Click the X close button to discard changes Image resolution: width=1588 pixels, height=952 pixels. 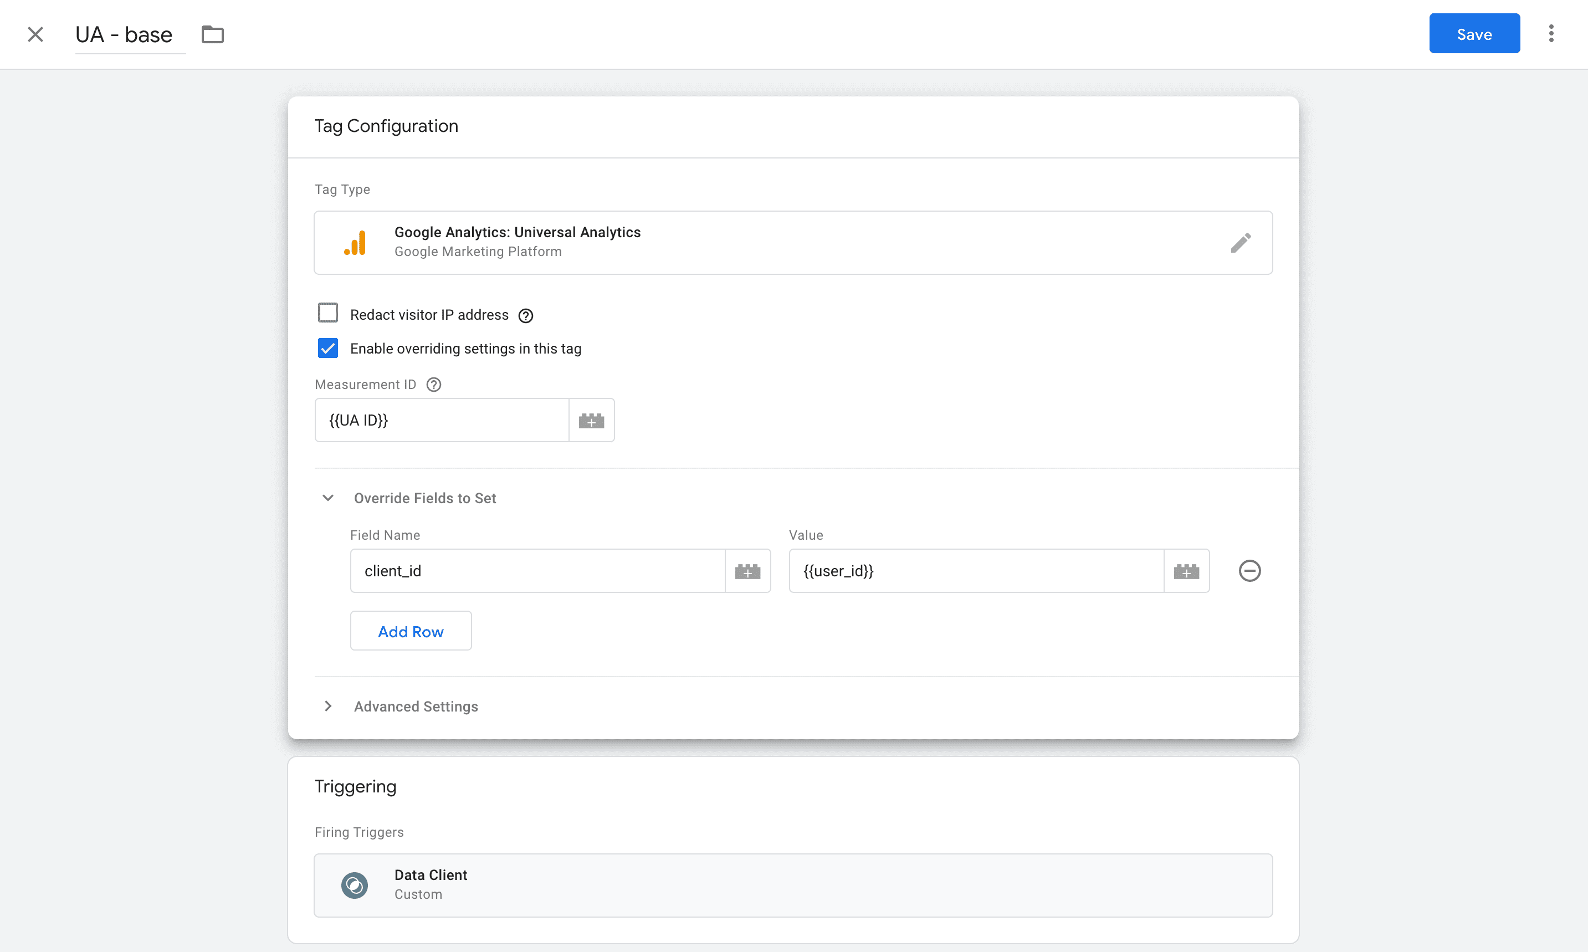tap(35, 34)
